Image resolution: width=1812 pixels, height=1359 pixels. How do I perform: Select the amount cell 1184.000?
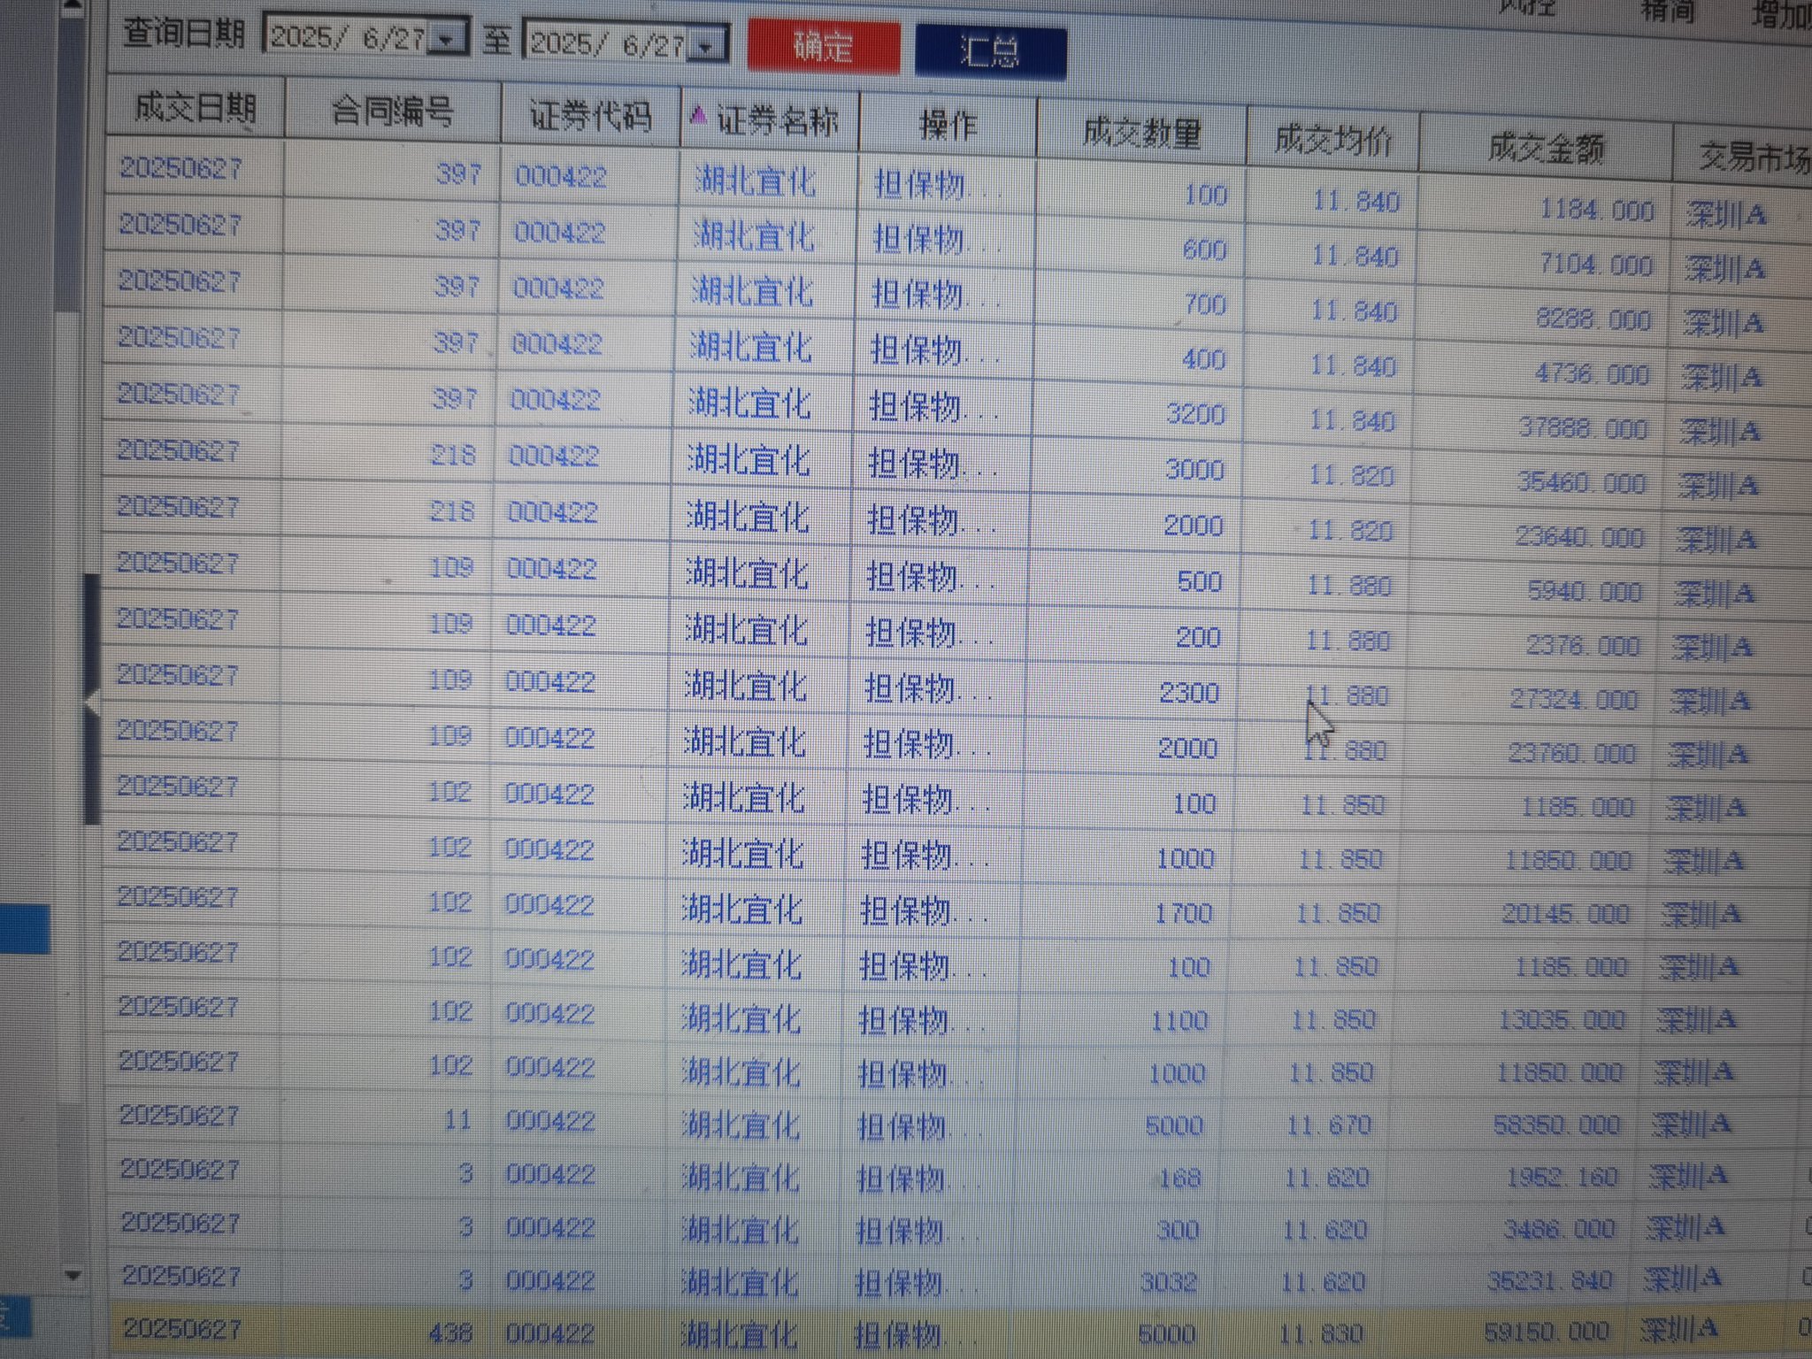1596,211
